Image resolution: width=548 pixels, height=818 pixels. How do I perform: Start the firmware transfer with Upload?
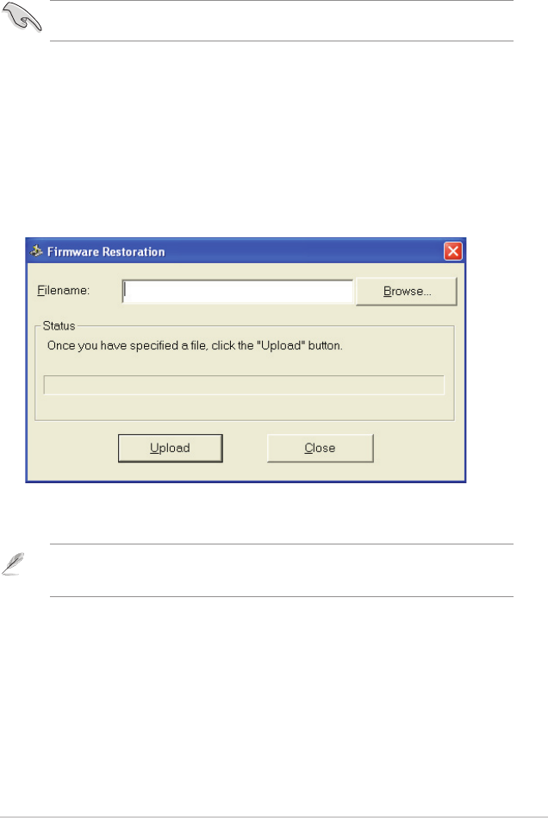pos(171,448)
